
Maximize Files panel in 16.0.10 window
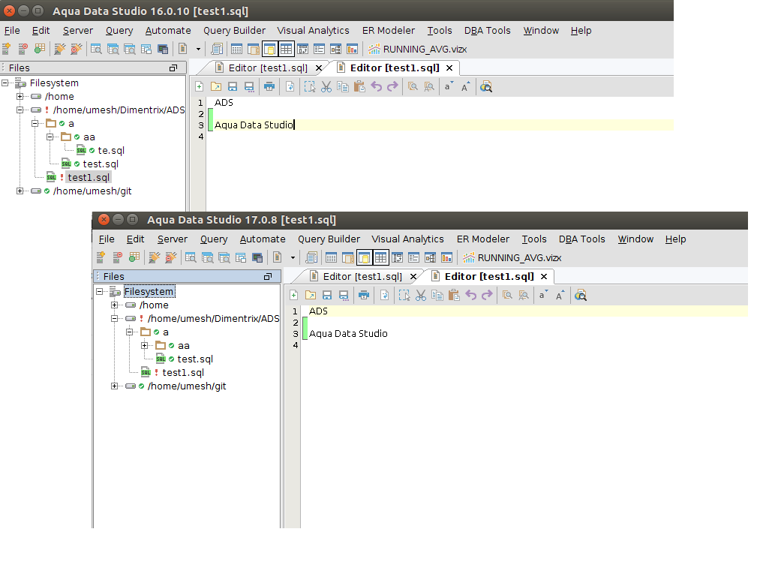pos(173,68)
